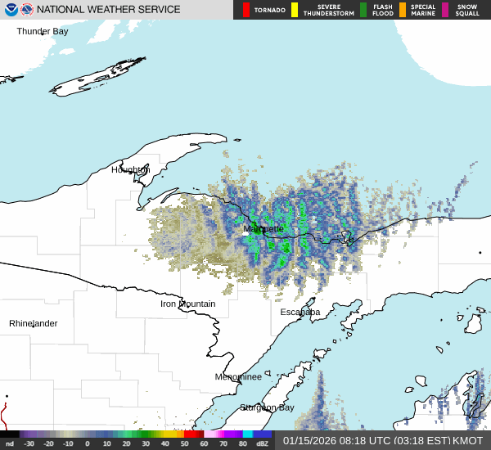Click the National Weather Service title

pos(109,10)
